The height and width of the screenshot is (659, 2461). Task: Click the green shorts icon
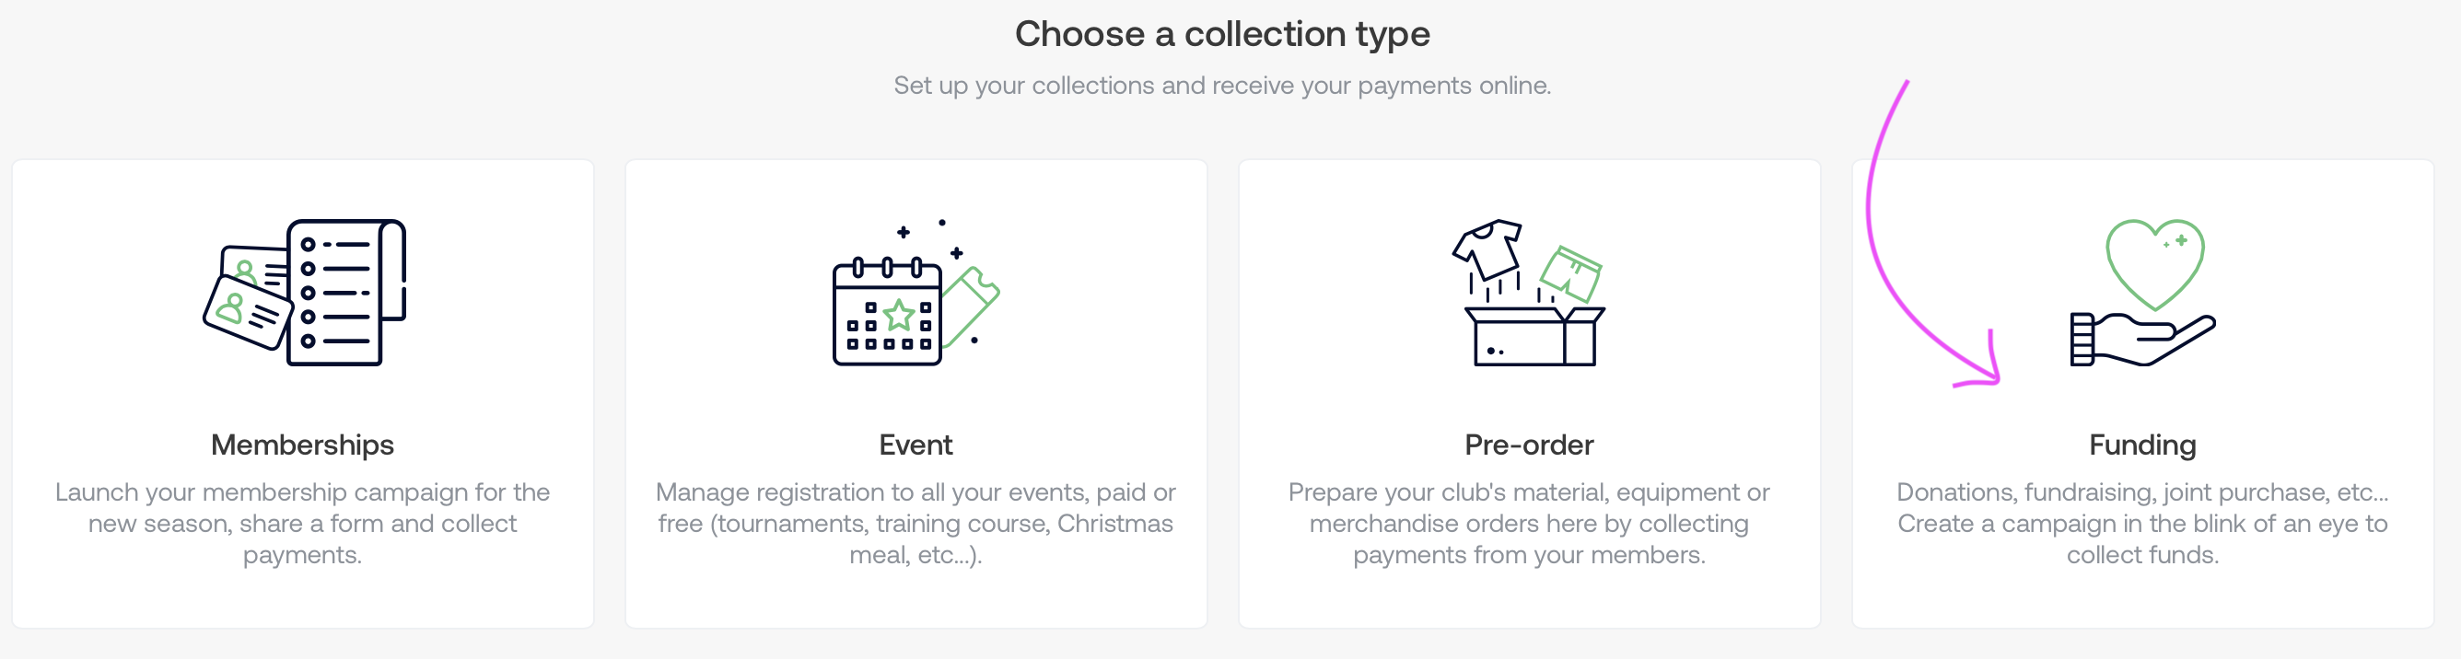click(1570, 274)
